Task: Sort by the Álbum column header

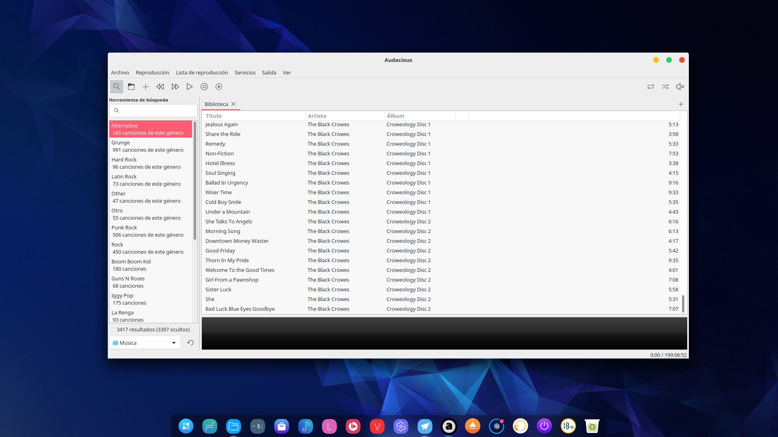Action: (x=419, y=116)
